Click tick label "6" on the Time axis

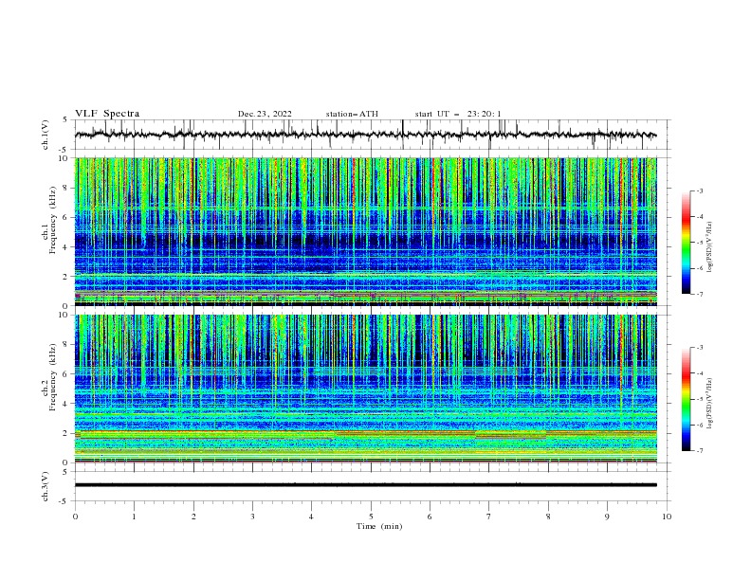pos(430,517)
